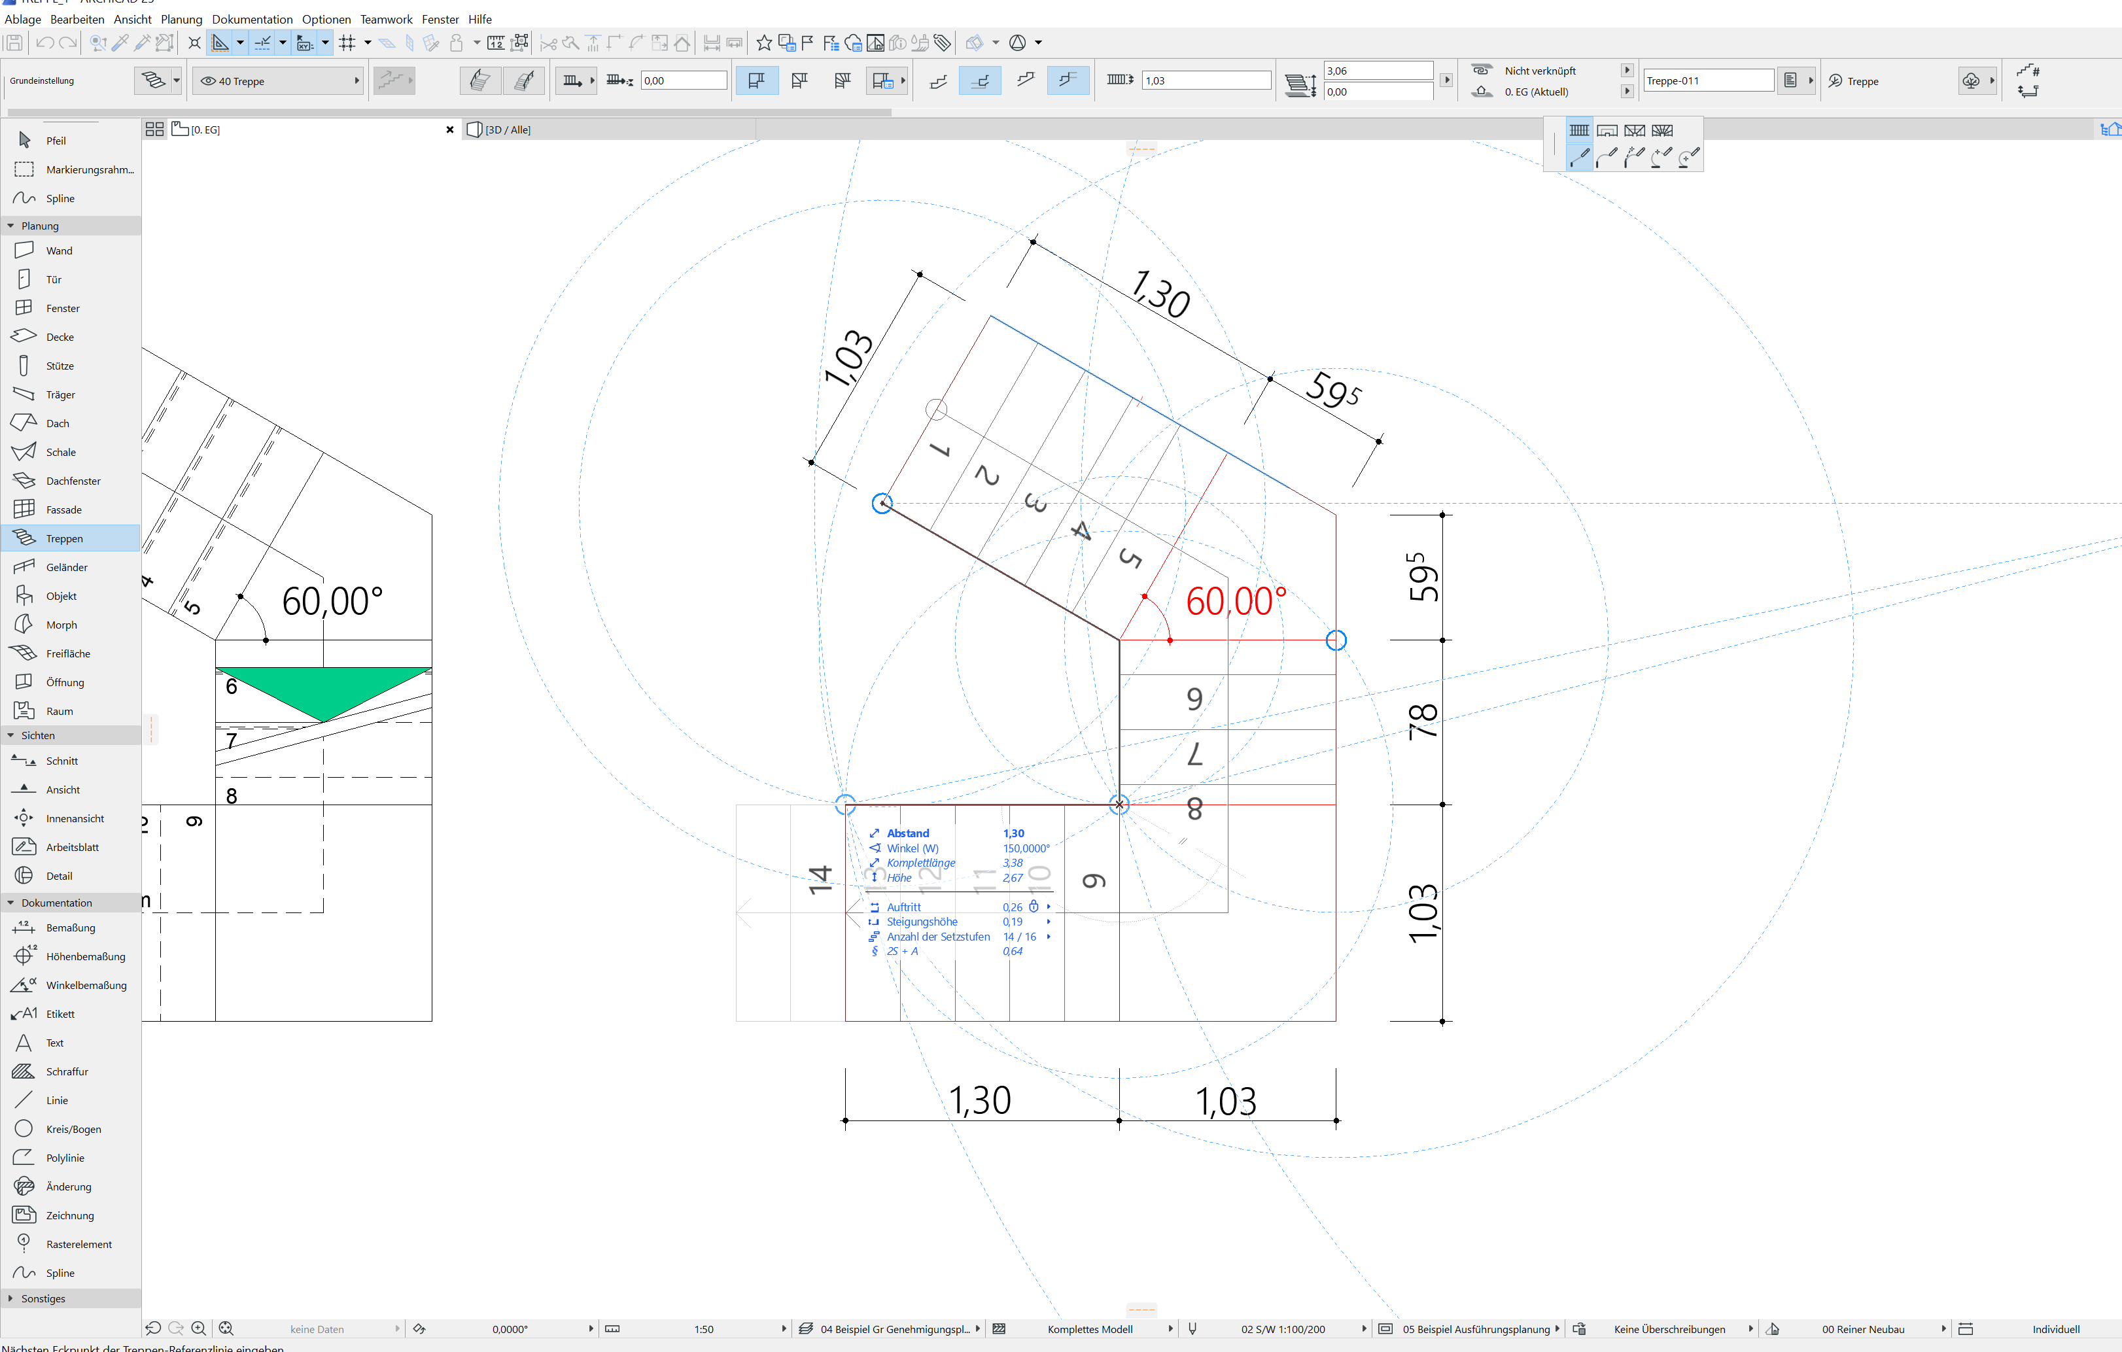
Task: Select the Fassade tool
Action: point(63,510)
